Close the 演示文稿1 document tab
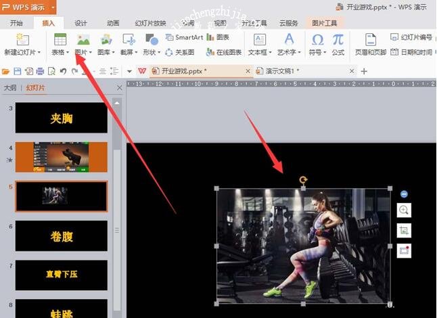Image resolution: width=437 pixels, height=318 pixels. click(x=352, y=71)
